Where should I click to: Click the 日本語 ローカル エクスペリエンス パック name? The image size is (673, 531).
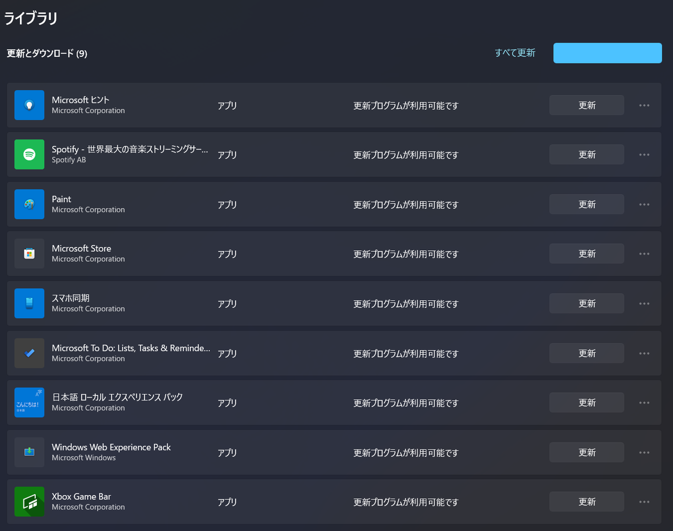coord(117,397)
